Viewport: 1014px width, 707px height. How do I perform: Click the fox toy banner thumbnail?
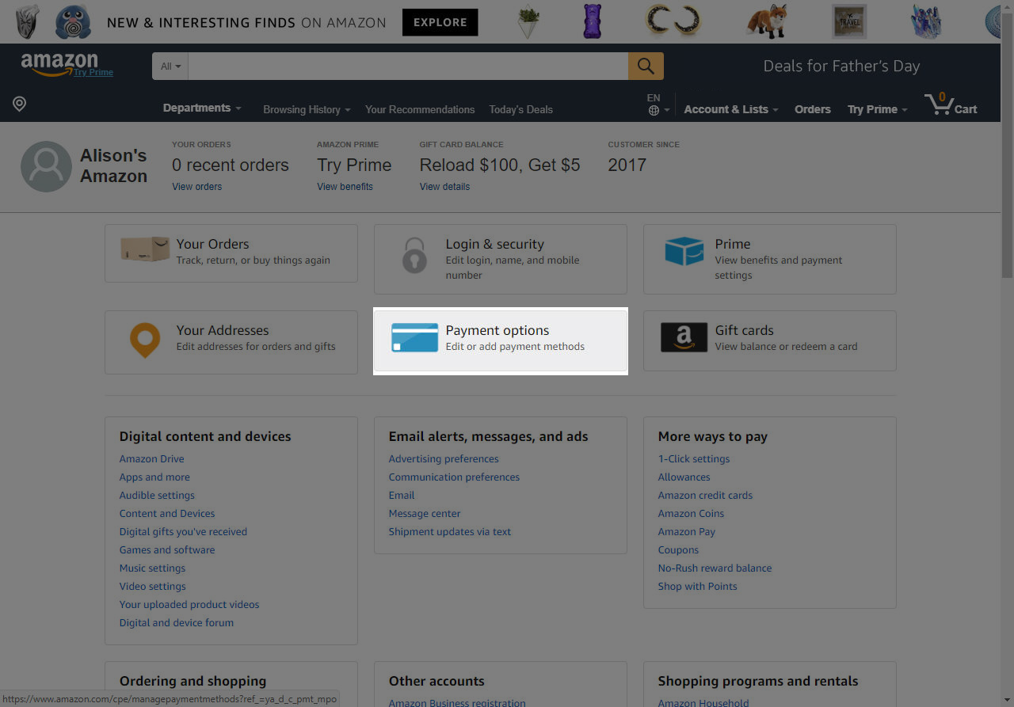click(766, 21)
